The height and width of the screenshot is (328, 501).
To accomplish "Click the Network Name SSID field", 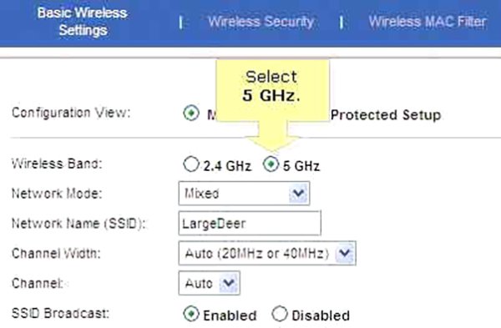I will (x=250, y=223).
